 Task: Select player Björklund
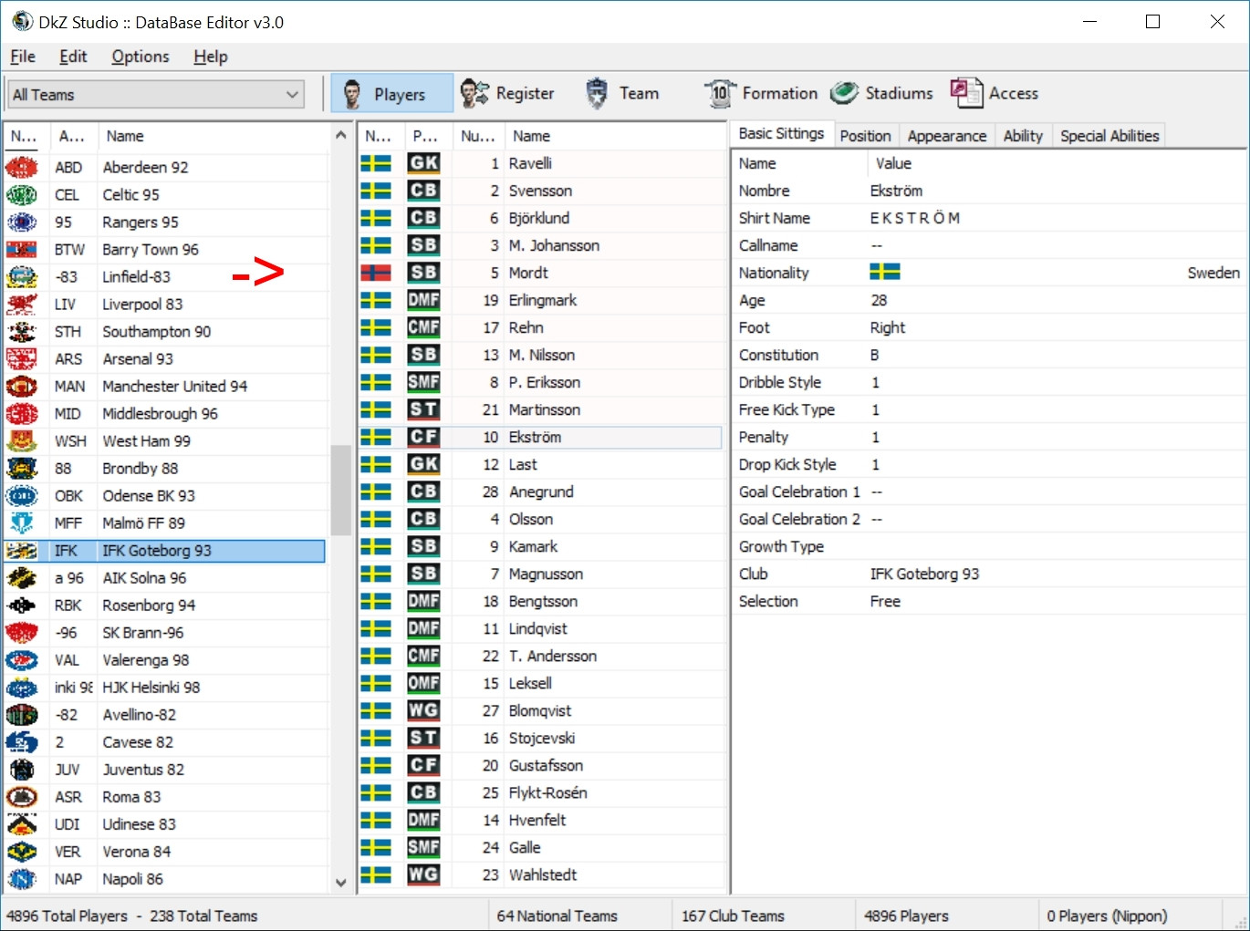[540, 218]
